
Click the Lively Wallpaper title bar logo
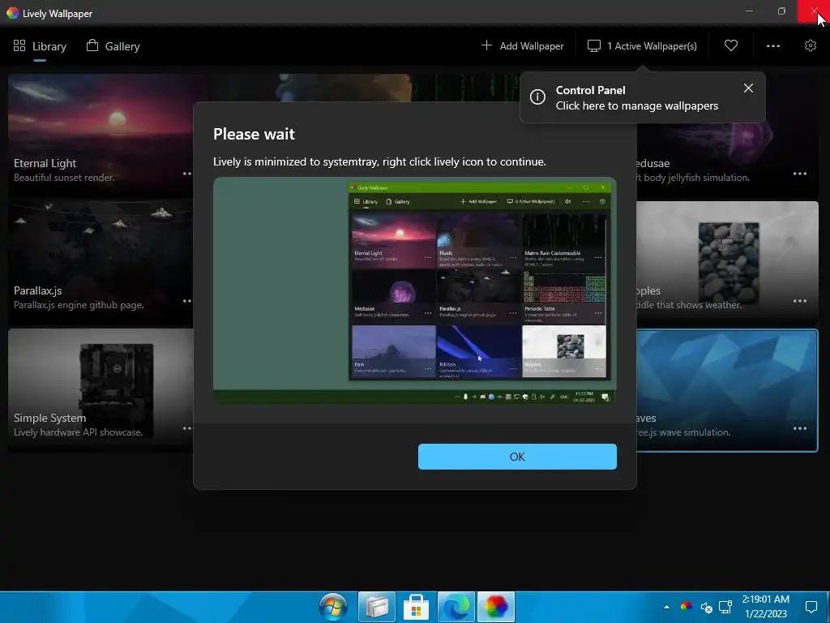coord(13,13)
